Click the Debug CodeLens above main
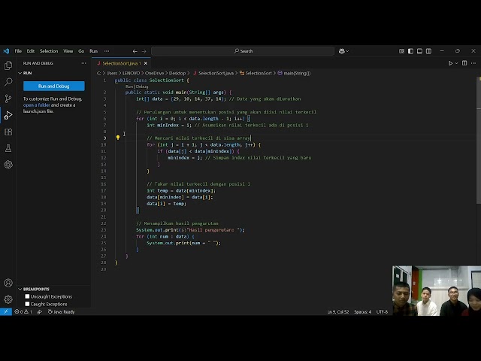Image resolution: width=481 pixels, height=361 pixels. pyautogui.click(x=142, y=86)
